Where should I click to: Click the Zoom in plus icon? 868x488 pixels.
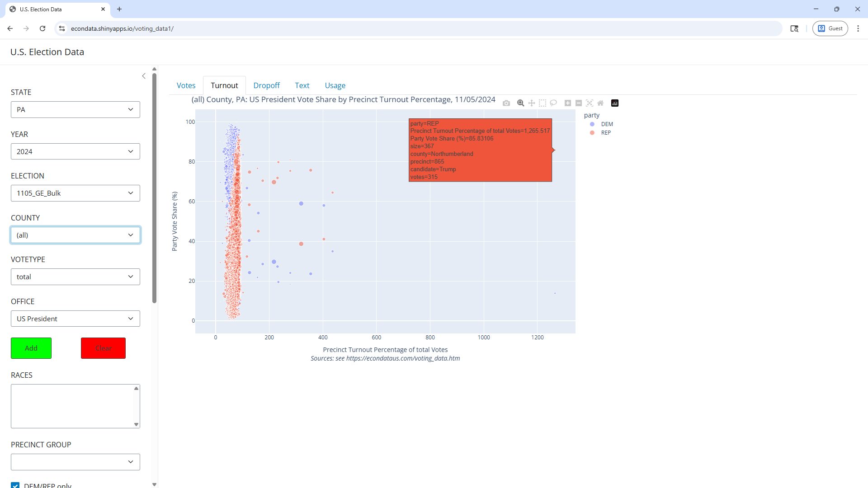click(x=568, y=103)
